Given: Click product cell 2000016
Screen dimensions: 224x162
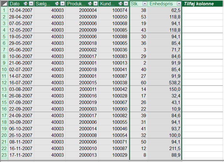Looking at the screenshot, I should [82, 96].
